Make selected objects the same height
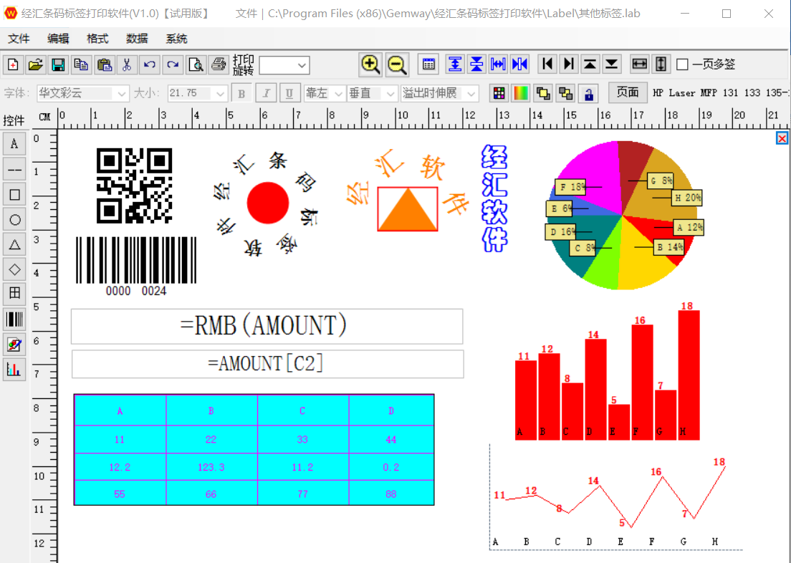Screen dimensions: 791x563 point(661,64)
